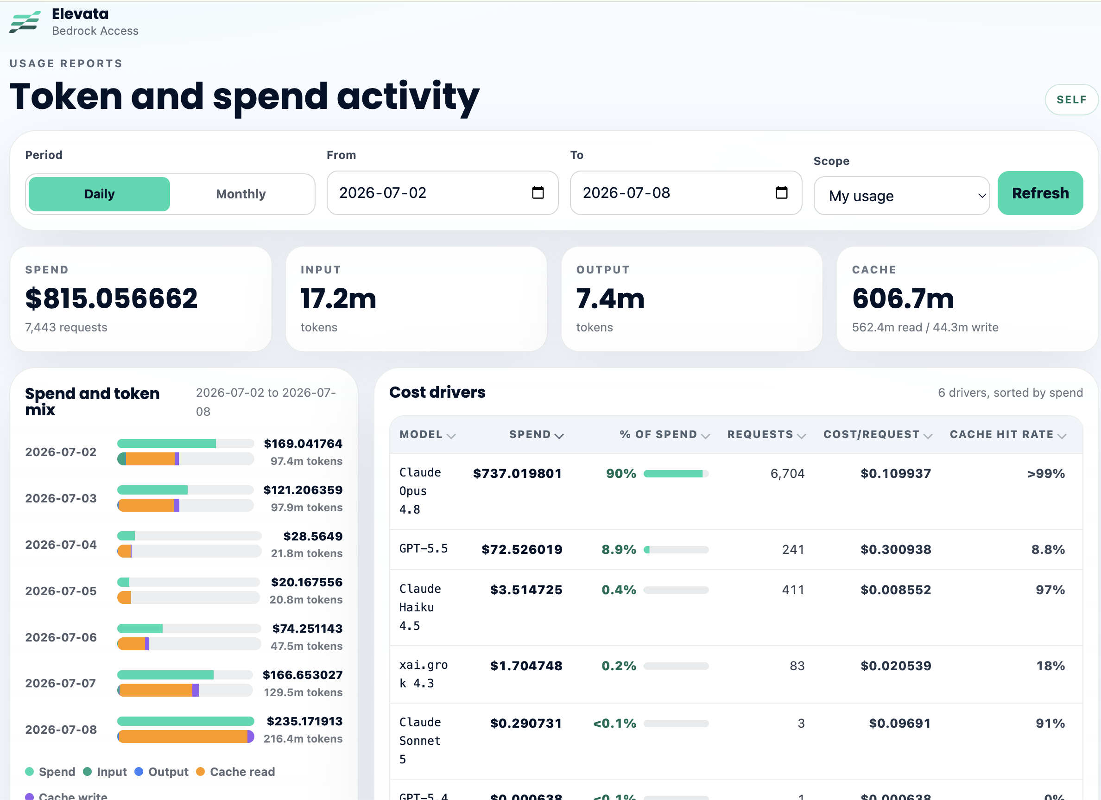
Task: Click the 2026-07-07 date row label
Action: [61, 683]
